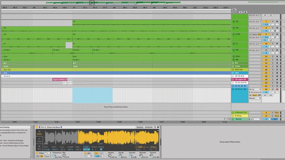Open DRUMS BUS output dropdown on CC track

click(x=255, y=21)
